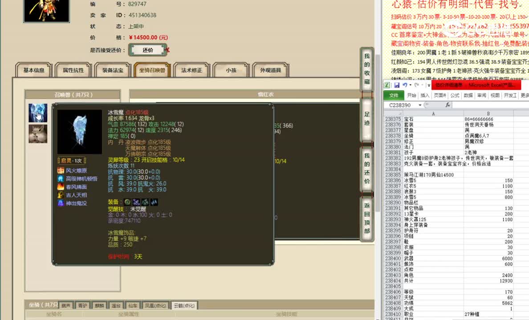Open the 基本信息 tab
This screenshot has width=529, height=320.
34,70
